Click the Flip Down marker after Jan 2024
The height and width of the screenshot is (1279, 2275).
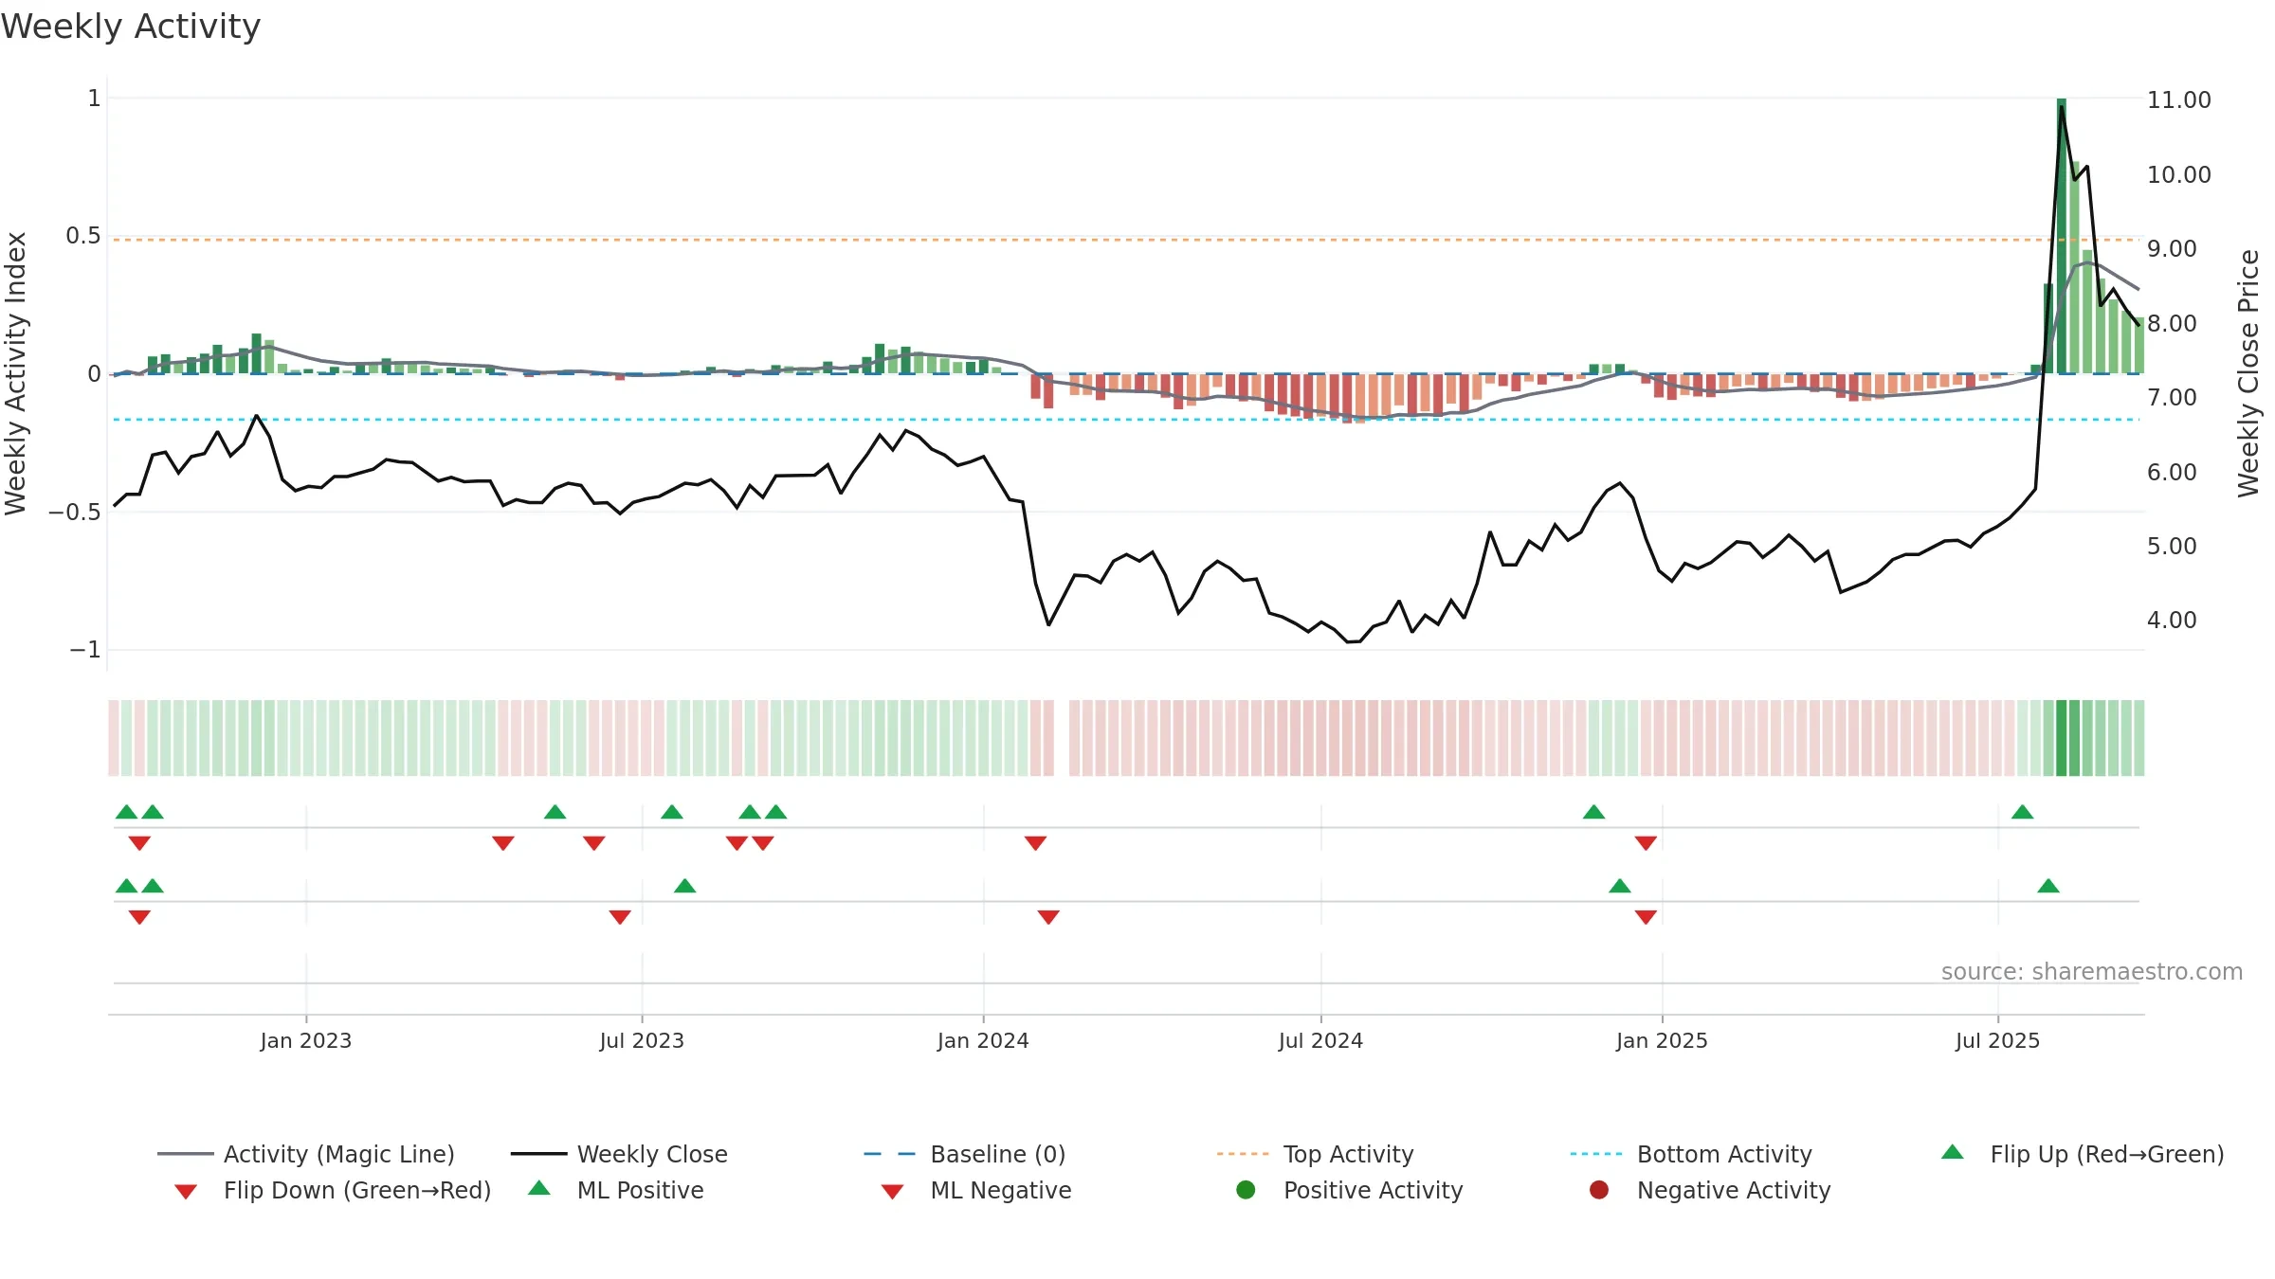click(x=1035, y=843)
